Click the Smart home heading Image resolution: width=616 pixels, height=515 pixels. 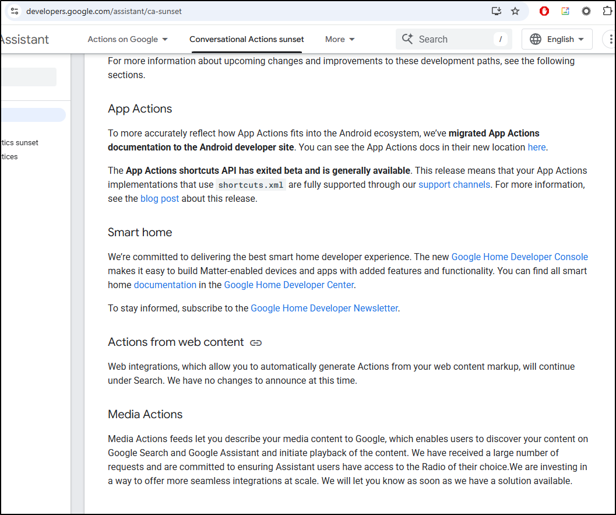click(140, 232)
